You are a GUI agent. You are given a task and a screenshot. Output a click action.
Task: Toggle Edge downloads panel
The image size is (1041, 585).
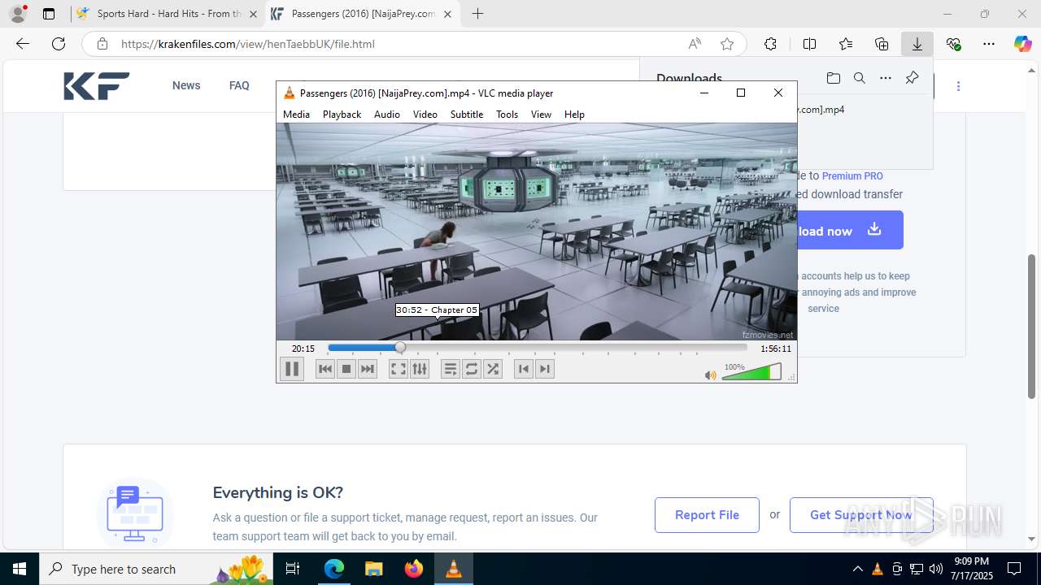click(917, 44)
